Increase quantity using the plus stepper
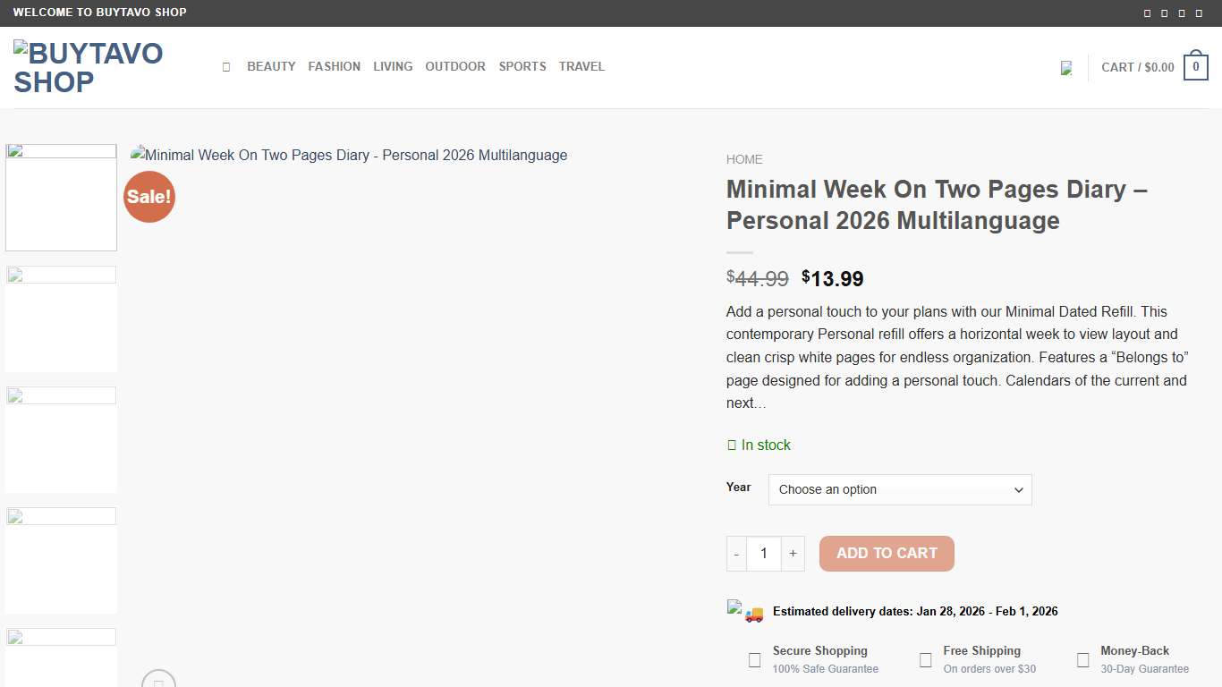The image size is (1222, 687). tap(793, 554)
